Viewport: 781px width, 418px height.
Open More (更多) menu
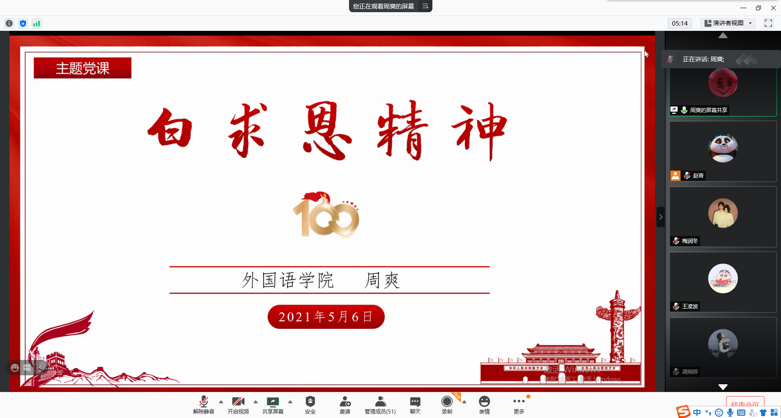tap(519, 405)
